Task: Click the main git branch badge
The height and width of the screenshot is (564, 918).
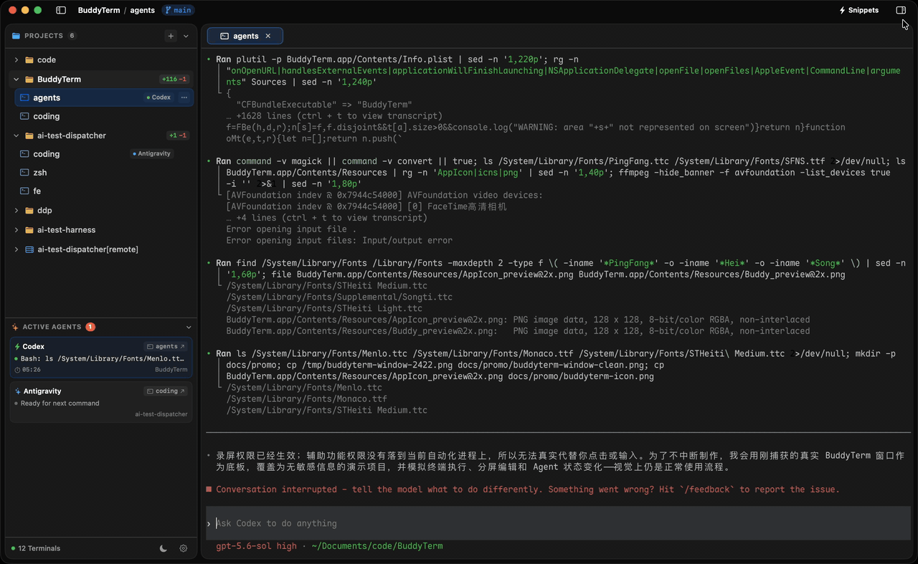Action: click(178, 10)
